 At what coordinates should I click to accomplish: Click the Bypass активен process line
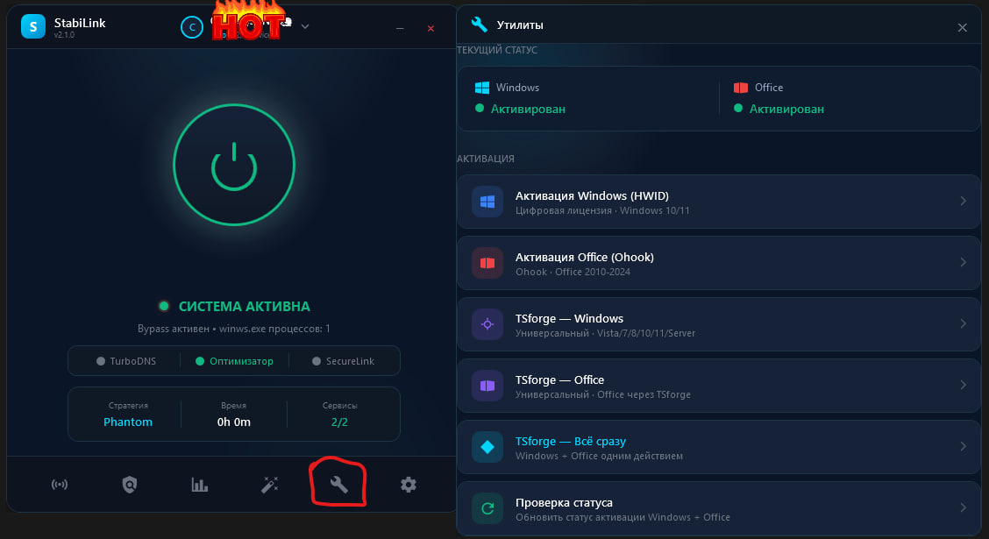(x=234, y=329)
